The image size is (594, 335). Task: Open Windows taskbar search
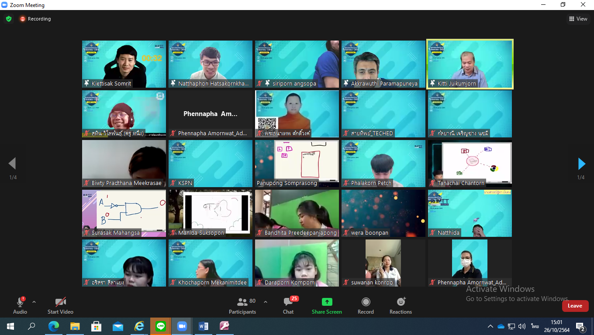31,326
